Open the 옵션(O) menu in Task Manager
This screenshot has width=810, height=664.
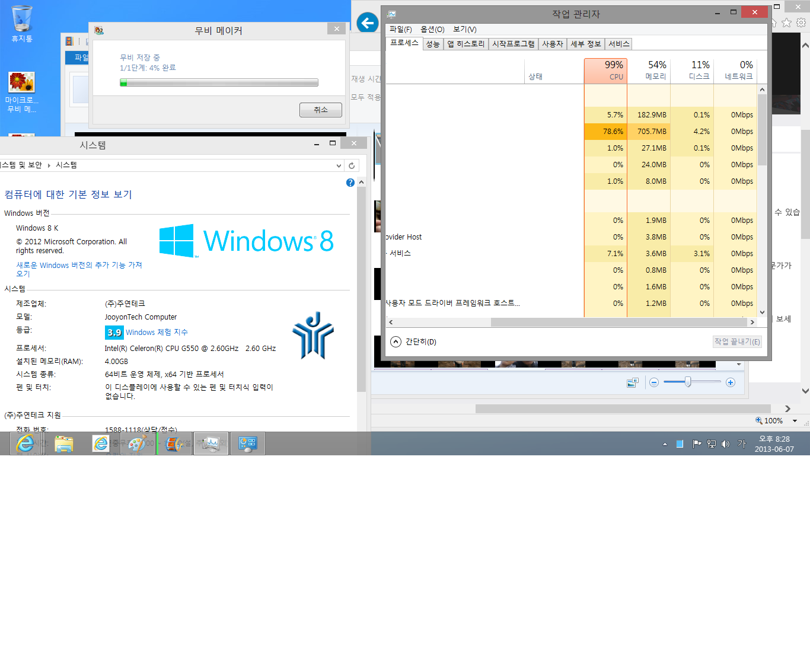click(432, 30)
